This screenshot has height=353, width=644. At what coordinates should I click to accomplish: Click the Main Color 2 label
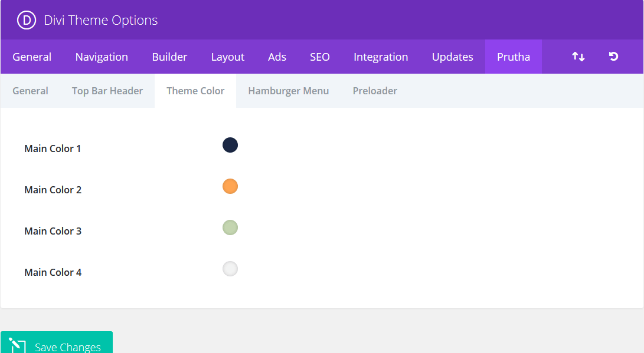53,190
